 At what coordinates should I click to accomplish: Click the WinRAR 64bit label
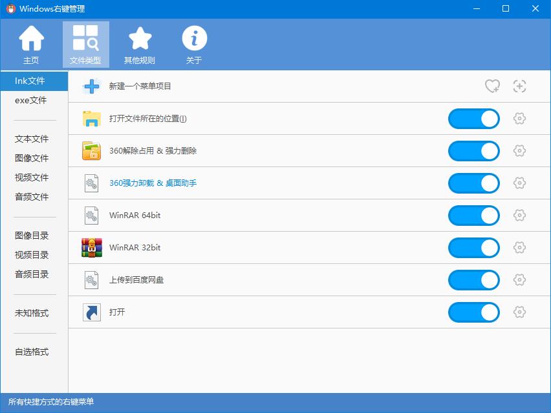point(135,216)
